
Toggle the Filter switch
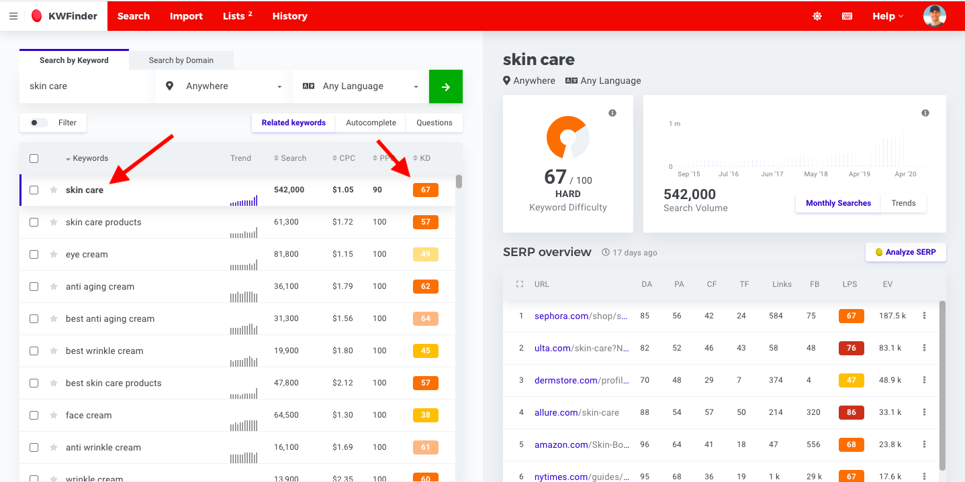39,123
